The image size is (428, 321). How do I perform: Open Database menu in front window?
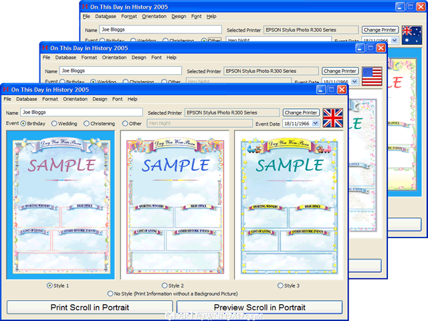tap(27, 99)
